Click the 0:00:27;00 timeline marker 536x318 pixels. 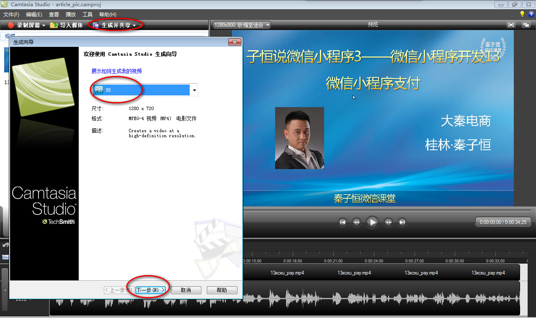(x=415, y=261)
